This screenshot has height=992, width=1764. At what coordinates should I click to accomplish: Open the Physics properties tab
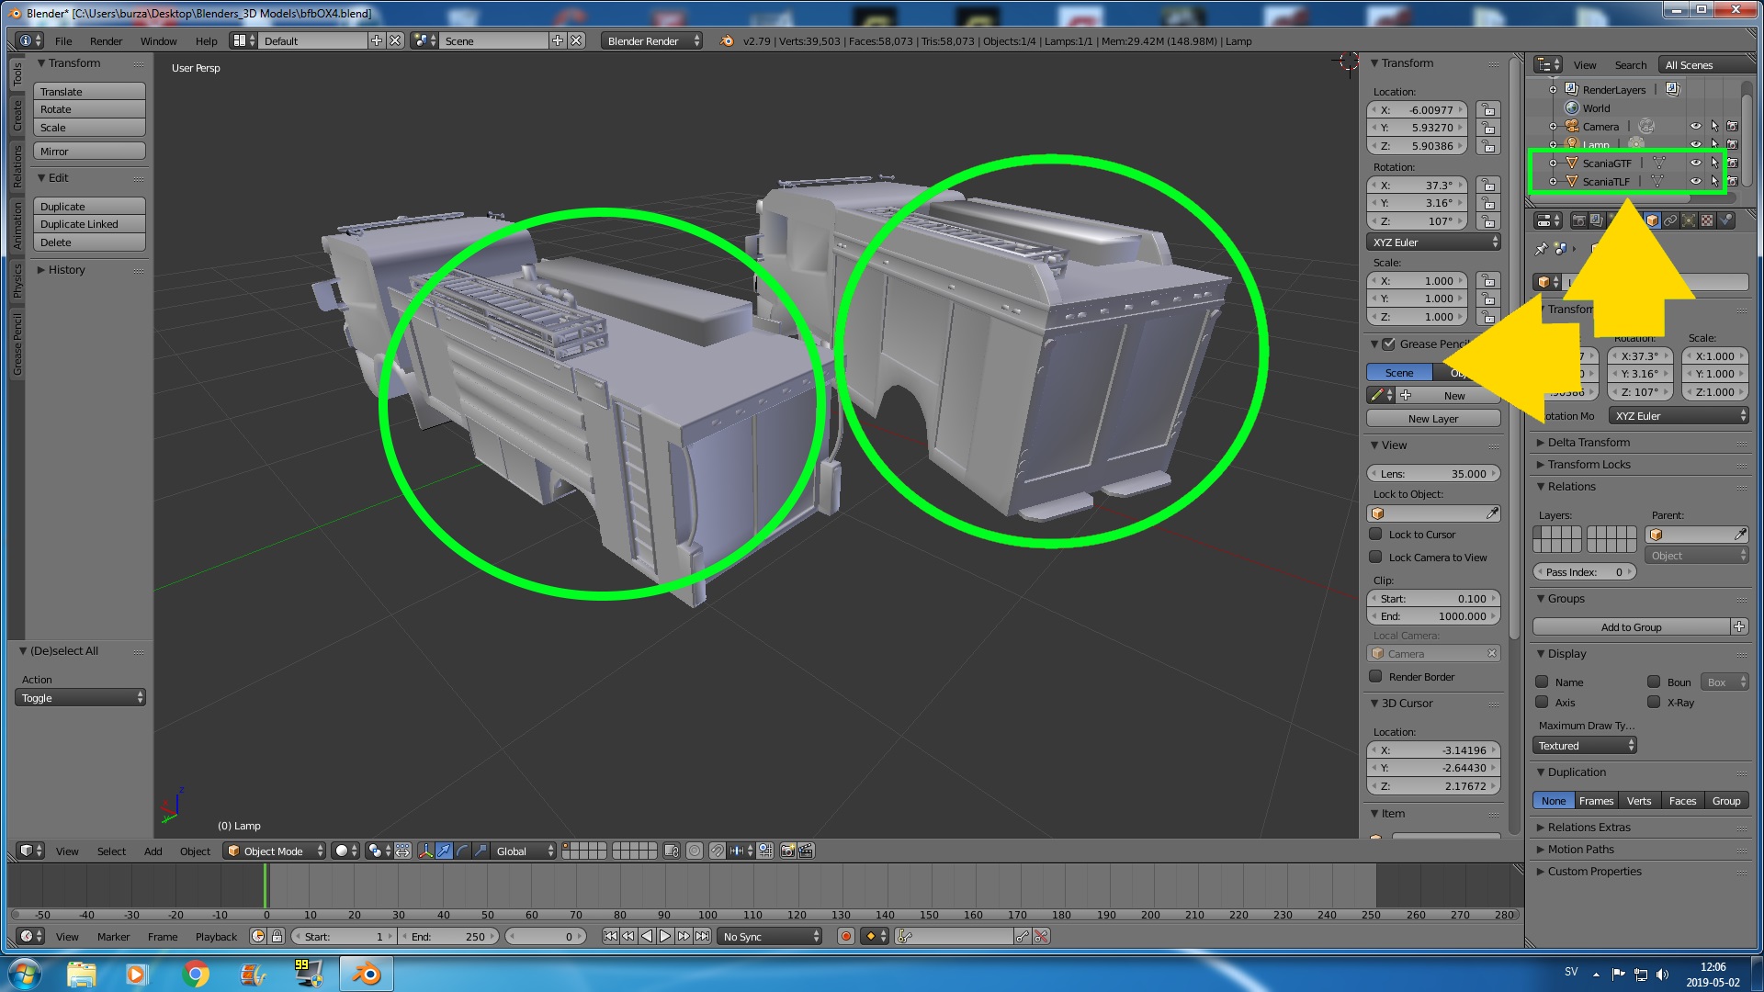[x=1726, y=220]
